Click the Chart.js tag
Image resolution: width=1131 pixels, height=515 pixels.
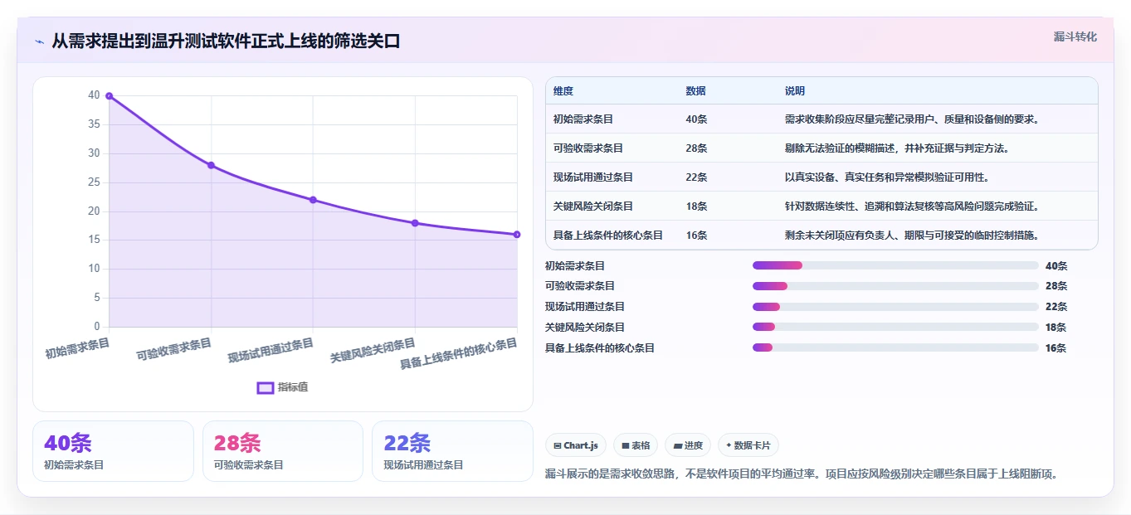pyautogui.click(x=576, y=445)
